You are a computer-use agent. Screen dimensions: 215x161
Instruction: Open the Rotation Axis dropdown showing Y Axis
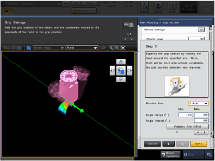pos(198,104)
